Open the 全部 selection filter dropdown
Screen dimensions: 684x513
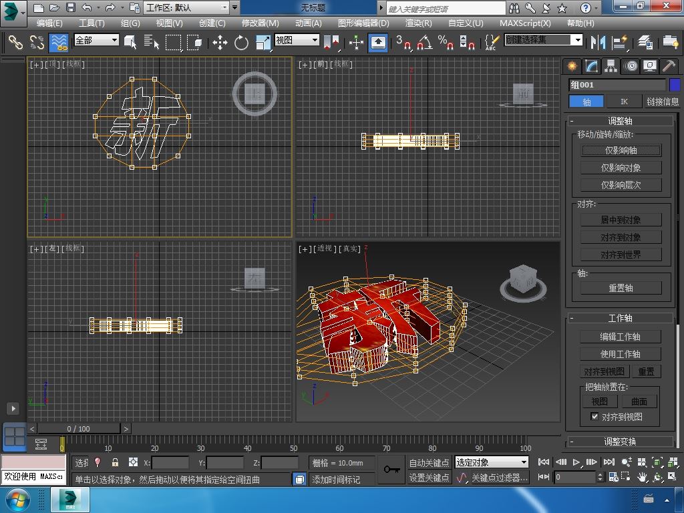tap(96, 40)
